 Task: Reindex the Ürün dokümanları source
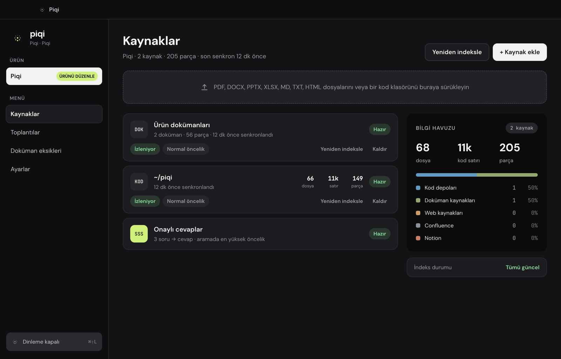[x=342, y=149]
